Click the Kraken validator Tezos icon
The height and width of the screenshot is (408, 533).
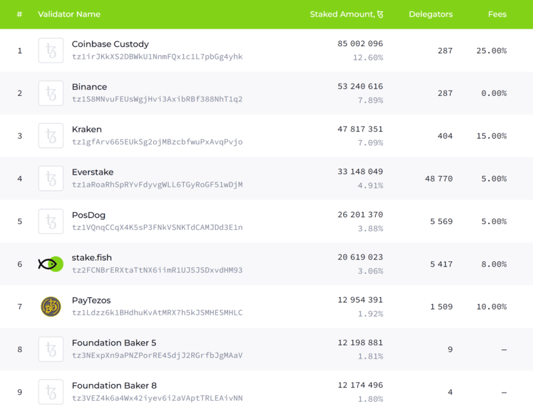coord(51,135)
